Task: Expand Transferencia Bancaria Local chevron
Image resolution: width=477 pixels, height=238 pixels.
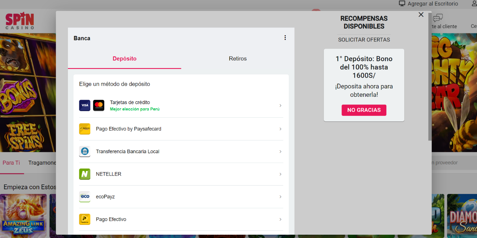Action: (281, 151)
